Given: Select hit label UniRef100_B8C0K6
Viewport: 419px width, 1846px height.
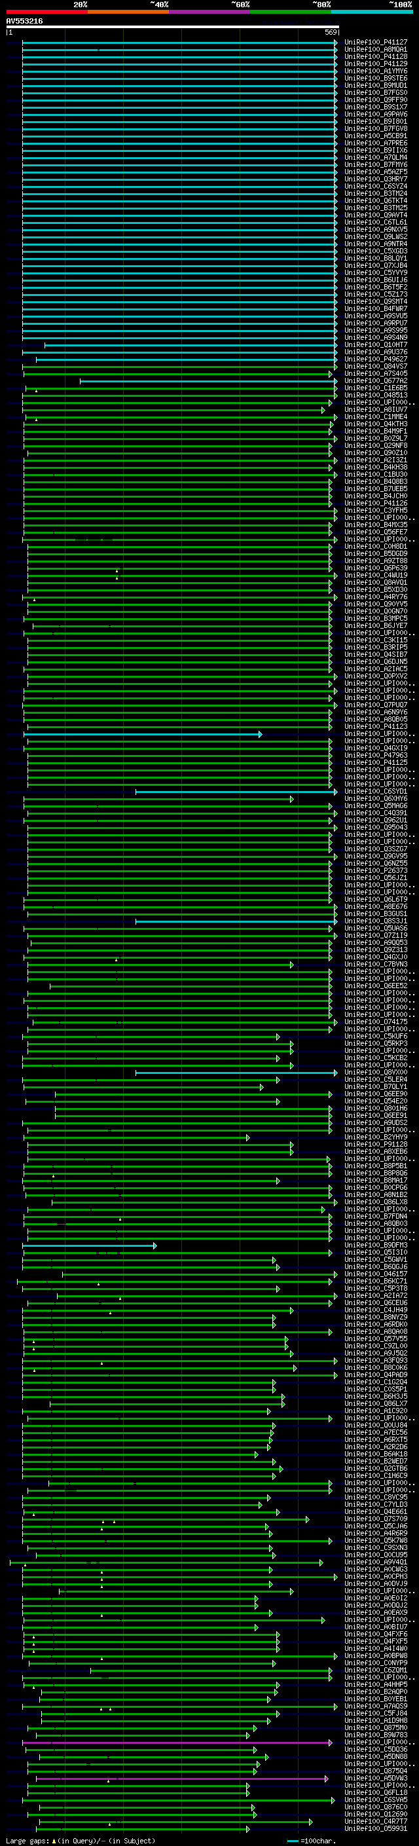Looking at the screenshot, I should pos(376,1367).
